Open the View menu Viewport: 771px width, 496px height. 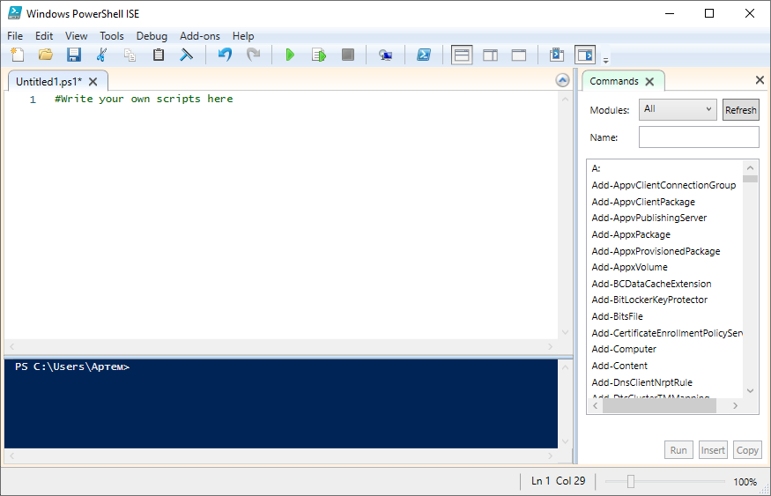(x=76, y=36)
